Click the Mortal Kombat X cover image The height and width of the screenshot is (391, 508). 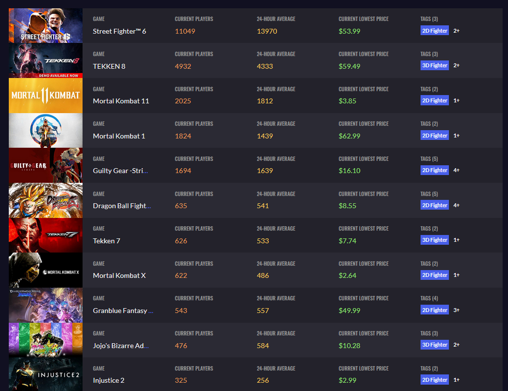[46, 270]
